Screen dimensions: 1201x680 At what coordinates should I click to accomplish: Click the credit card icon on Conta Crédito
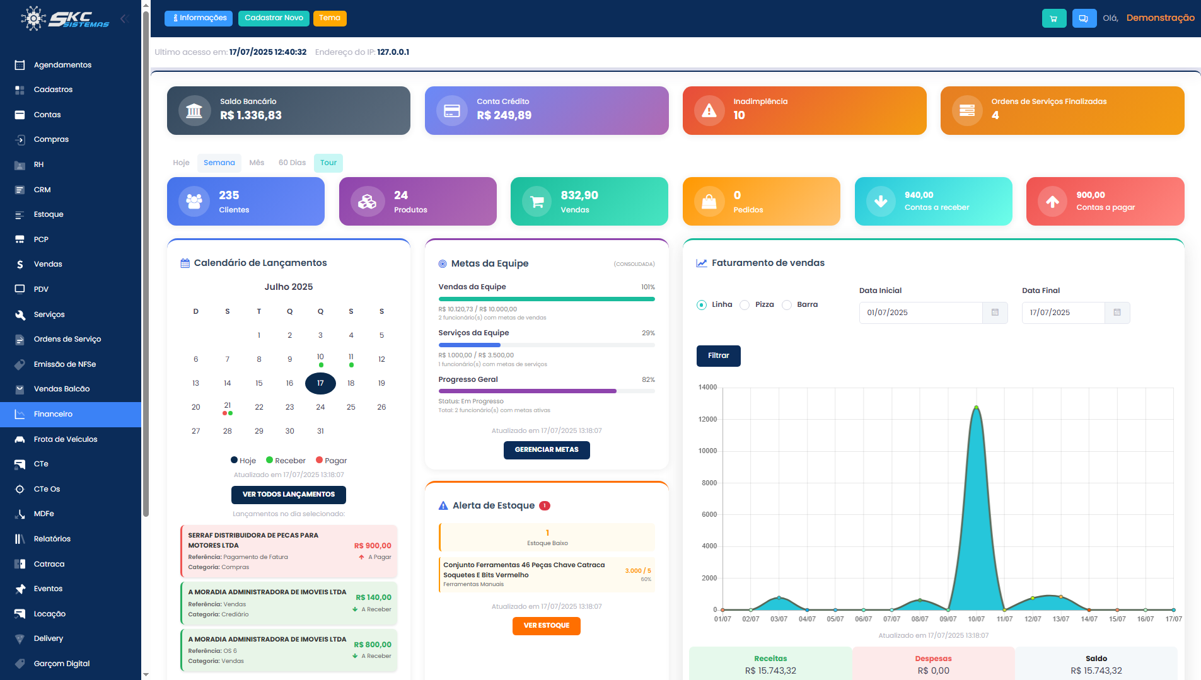tap(452, 111)
